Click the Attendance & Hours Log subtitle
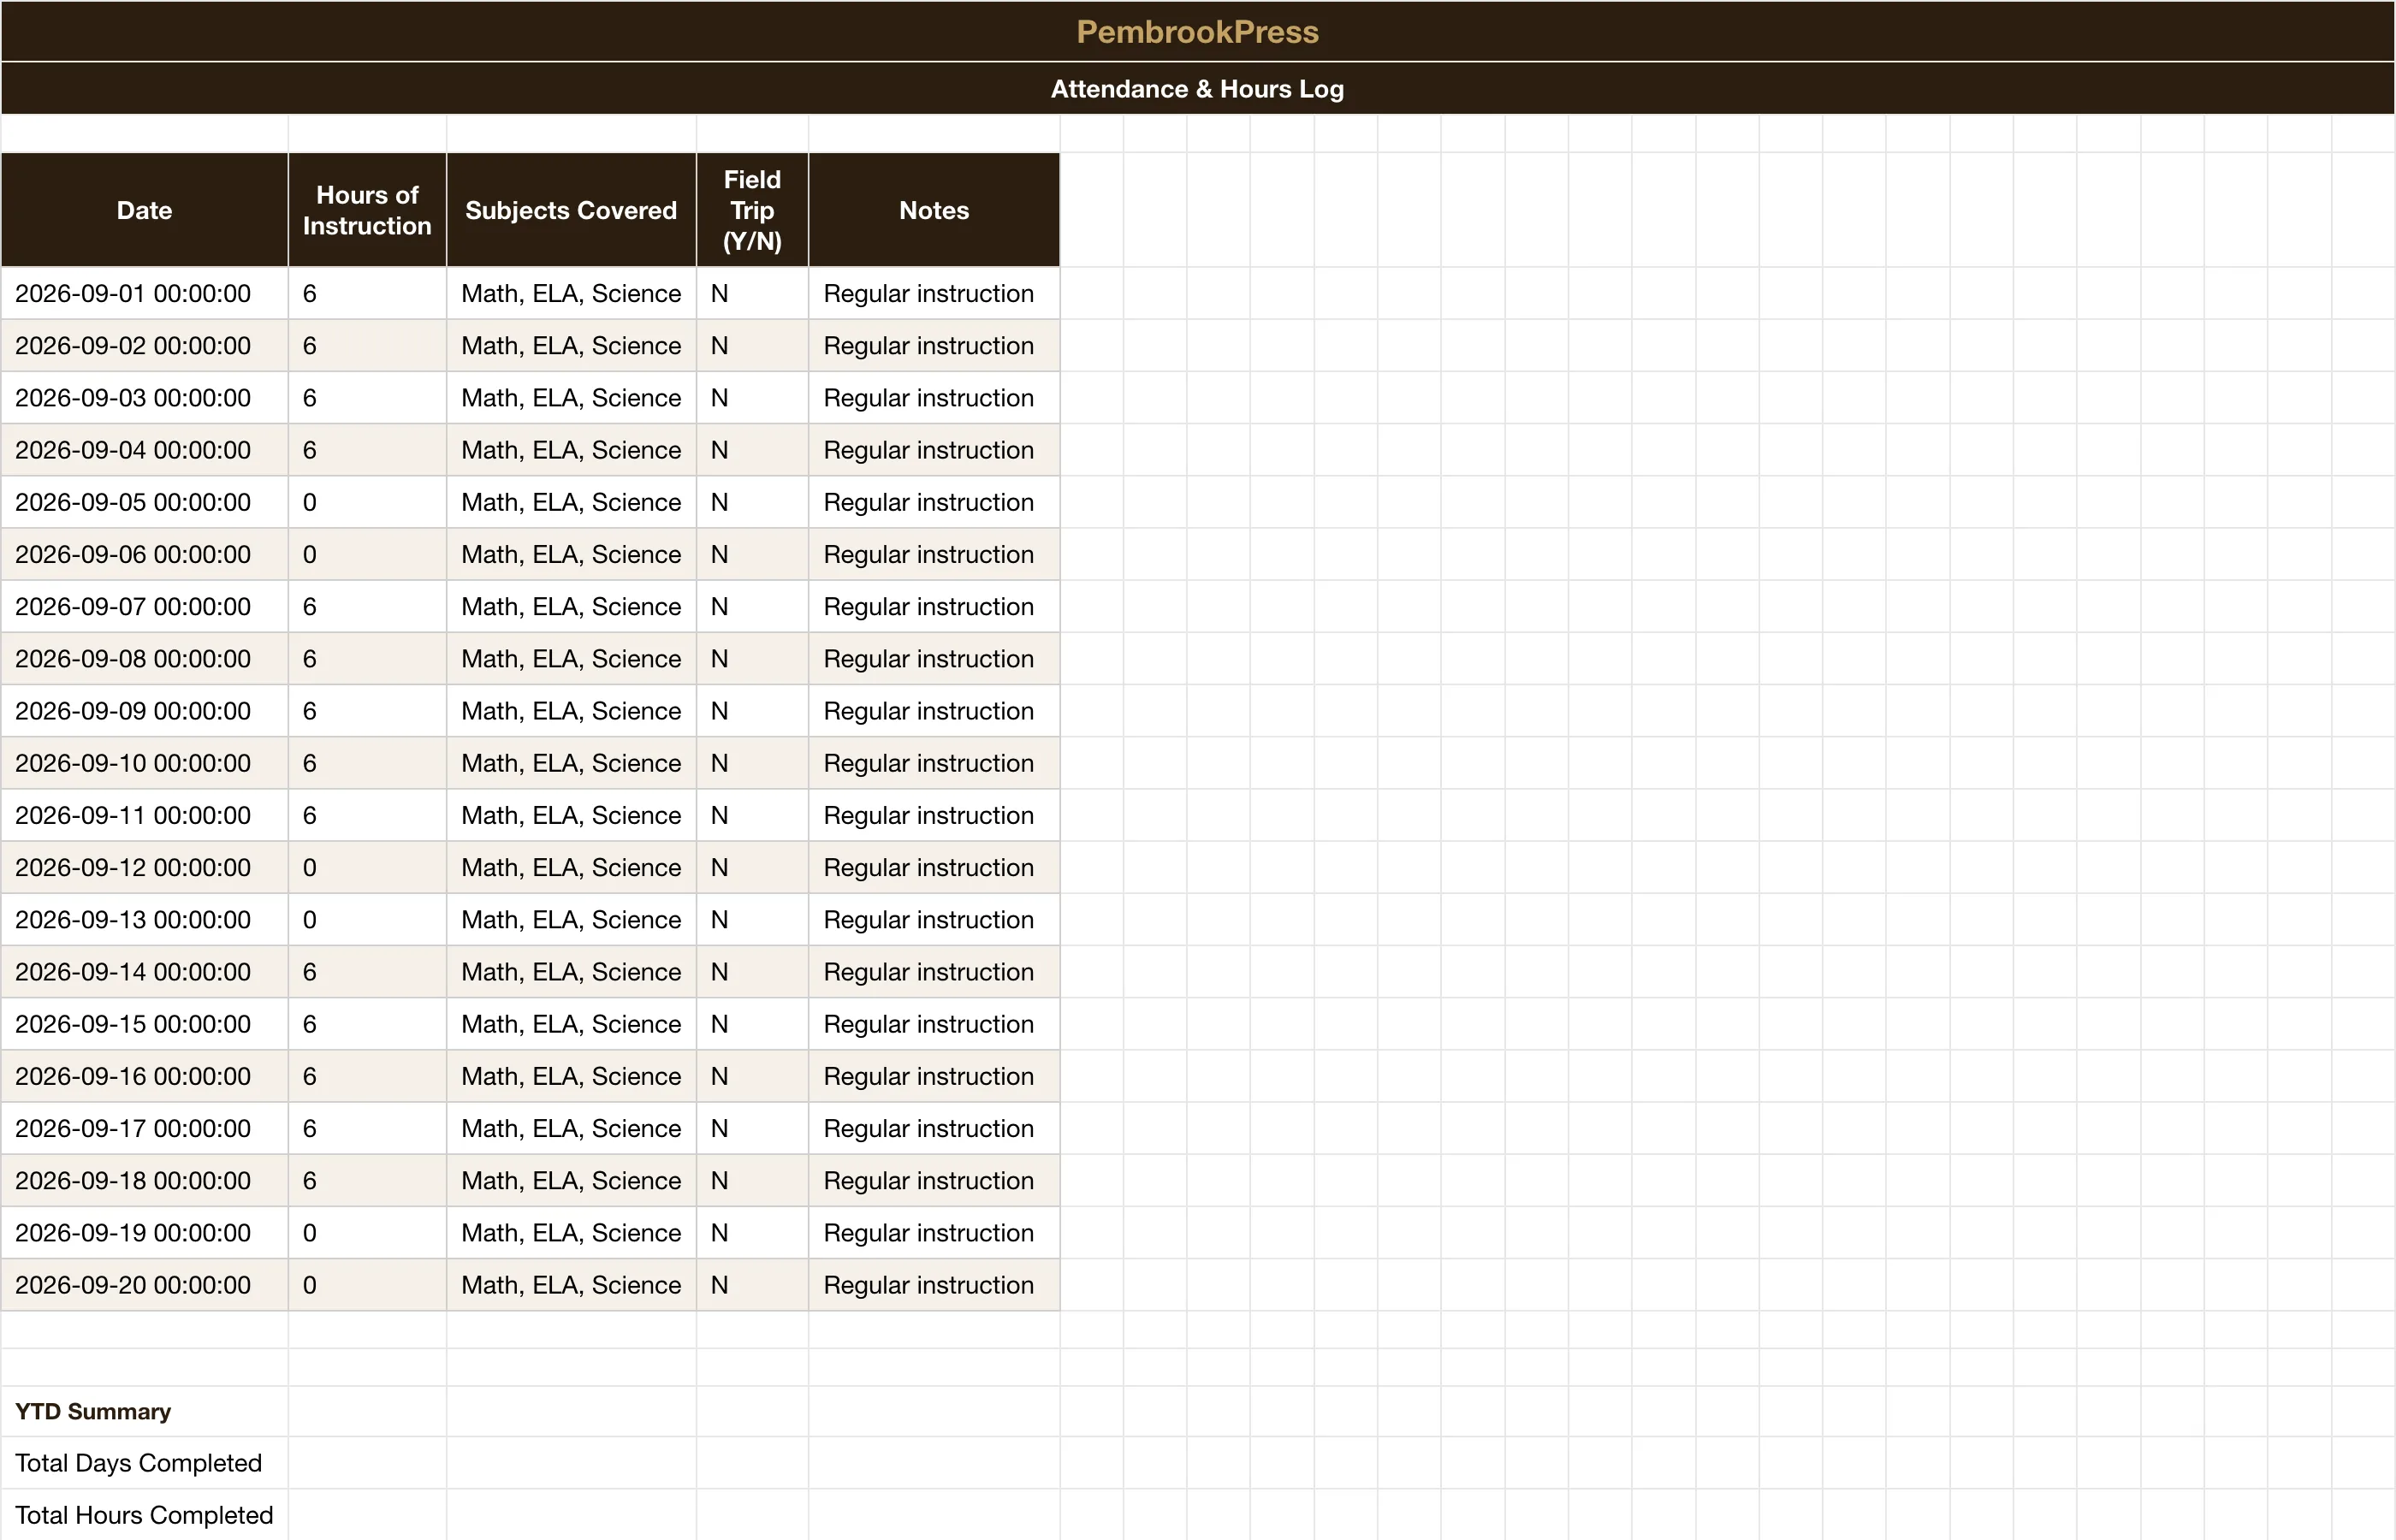 (x=1197, y=89)
